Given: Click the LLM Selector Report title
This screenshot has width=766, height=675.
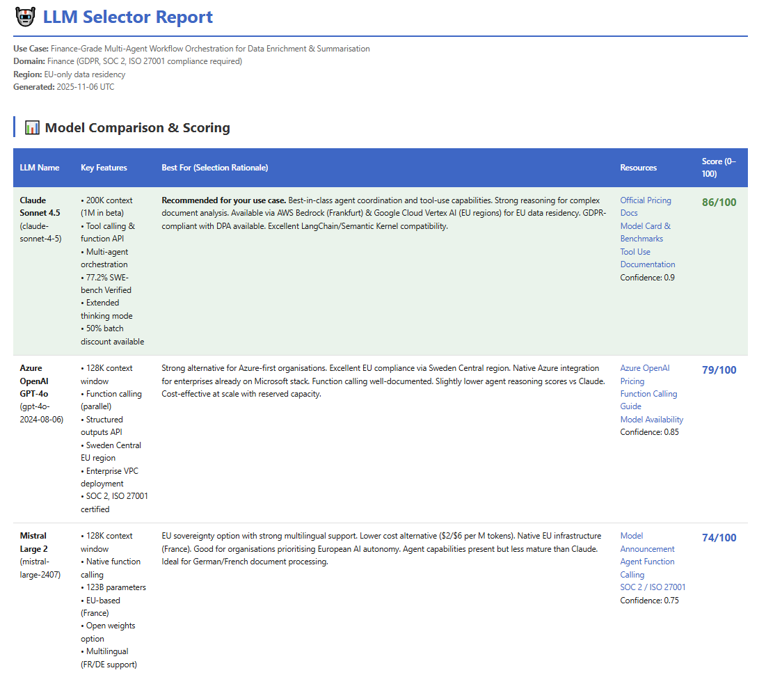Looking at the screenshot, I should point(128,17).
